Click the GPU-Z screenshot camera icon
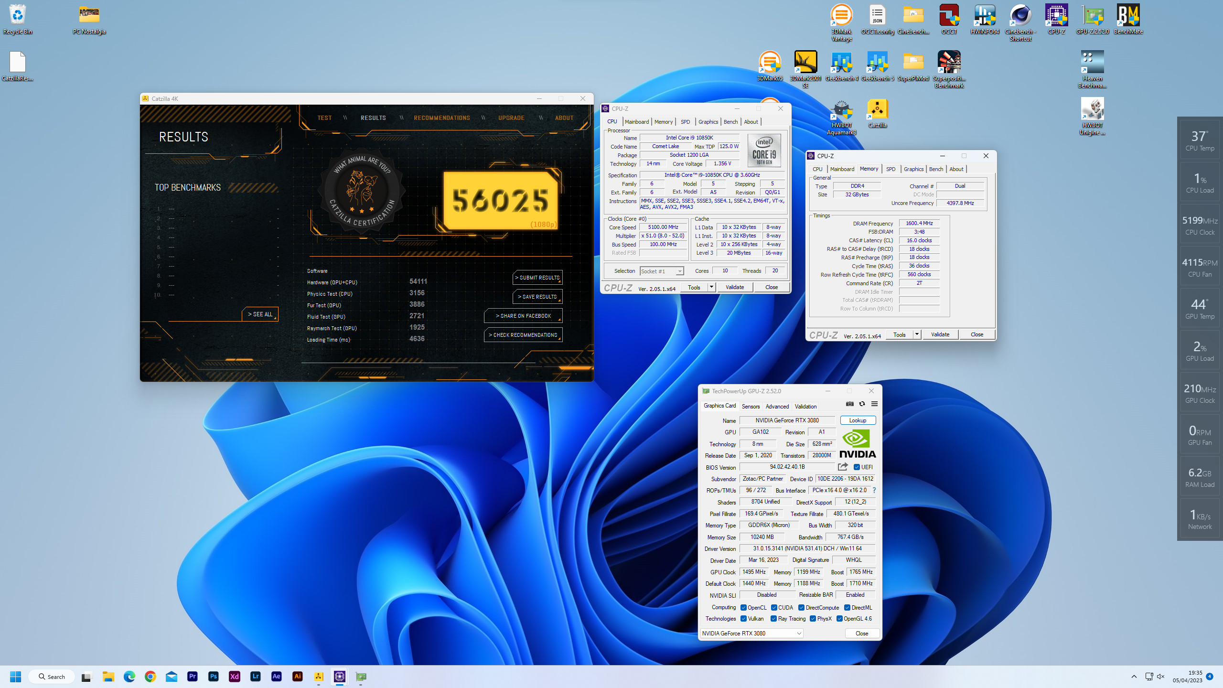 point(849,404)
